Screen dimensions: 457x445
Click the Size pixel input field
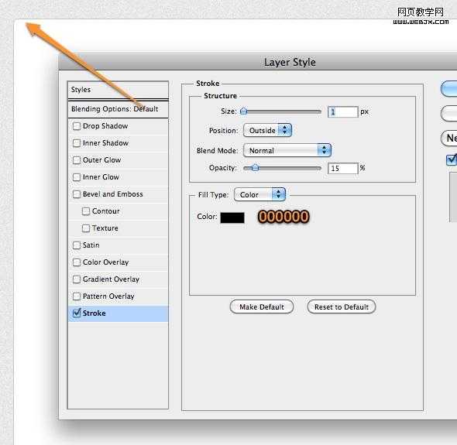(x=342, y=112)
